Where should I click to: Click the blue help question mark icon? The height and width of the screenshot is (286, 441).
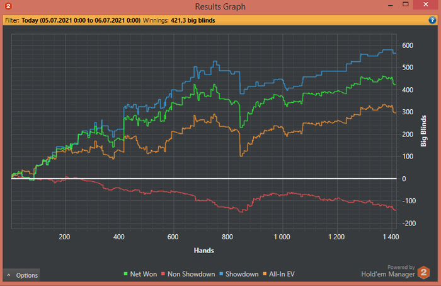point(432,20)
